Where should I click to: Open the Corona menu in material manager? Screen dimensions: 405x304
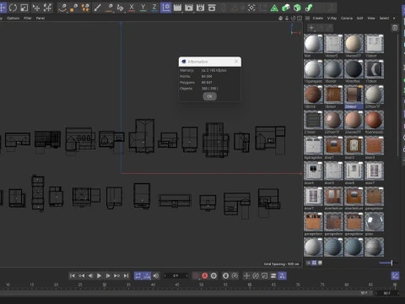click(x=347, y=18)
